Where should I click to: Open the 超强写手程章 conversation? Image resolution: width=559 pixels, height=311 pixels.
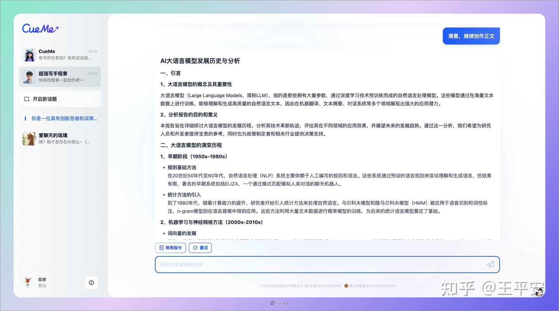pos(60,77)
